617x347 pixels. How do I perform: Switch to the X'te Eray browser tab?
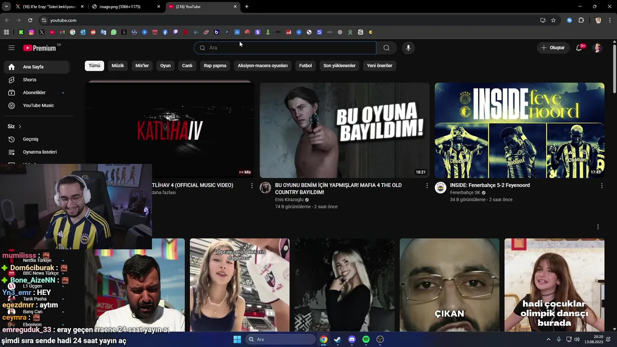49,7
